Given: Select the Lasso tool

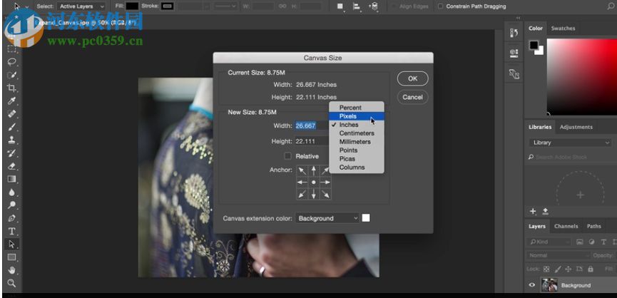Looking at the screenshot, I should [x=12, y=62].
